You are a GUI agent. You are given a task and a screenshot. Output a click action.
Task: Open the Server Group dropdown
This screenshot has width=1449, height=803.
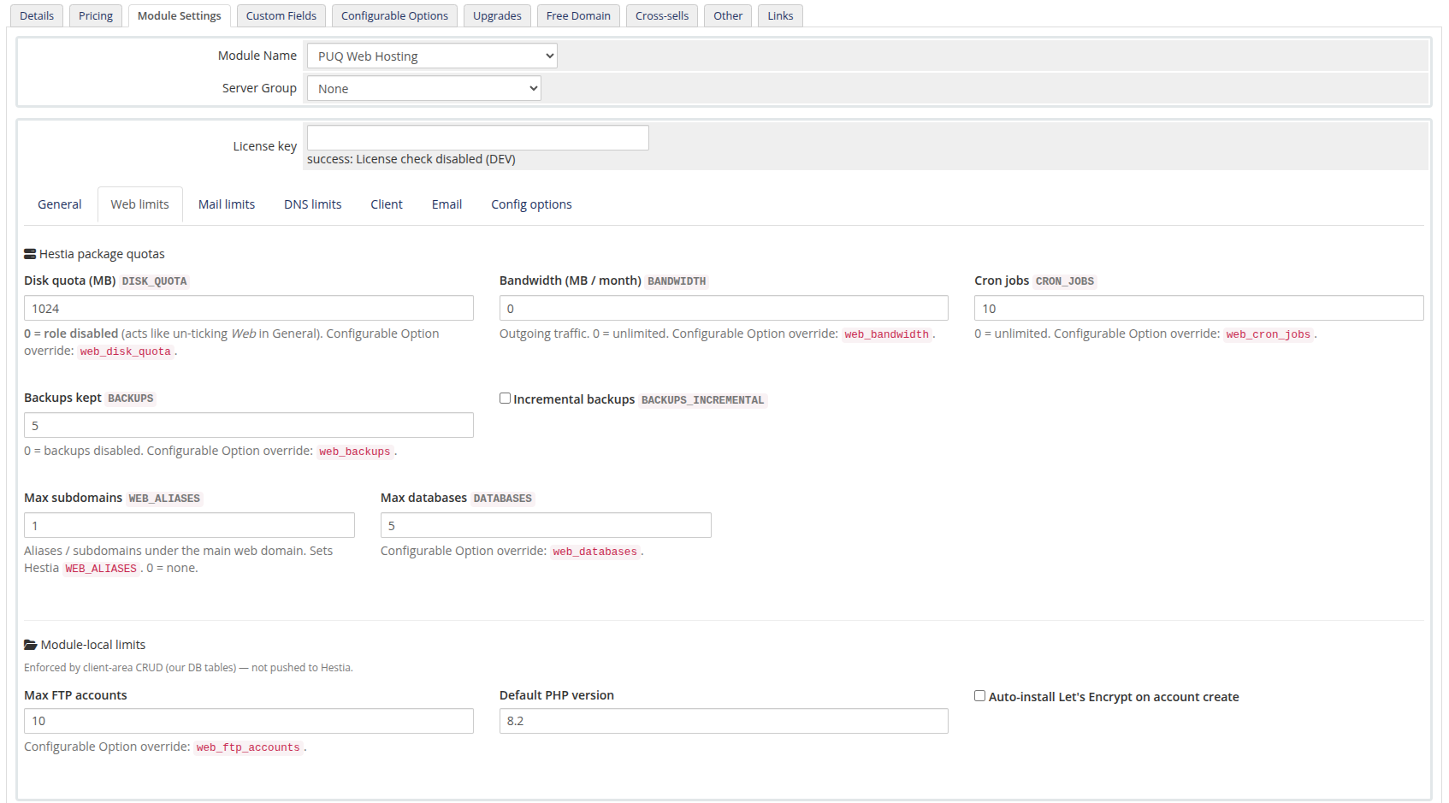(x=424, y=88)
